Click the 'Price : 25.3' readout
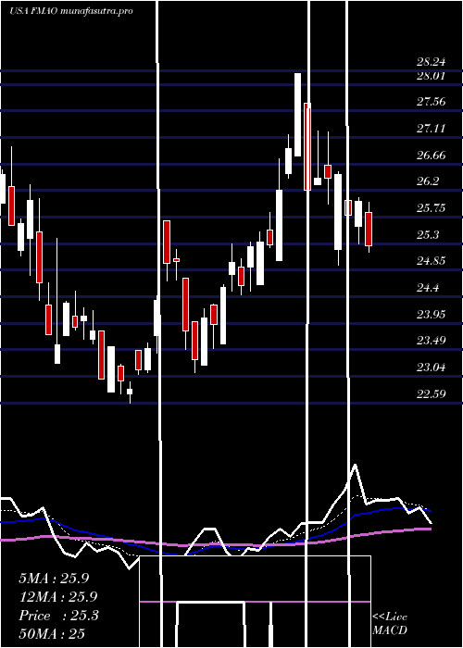463x648 pixels. click(58, 616)
